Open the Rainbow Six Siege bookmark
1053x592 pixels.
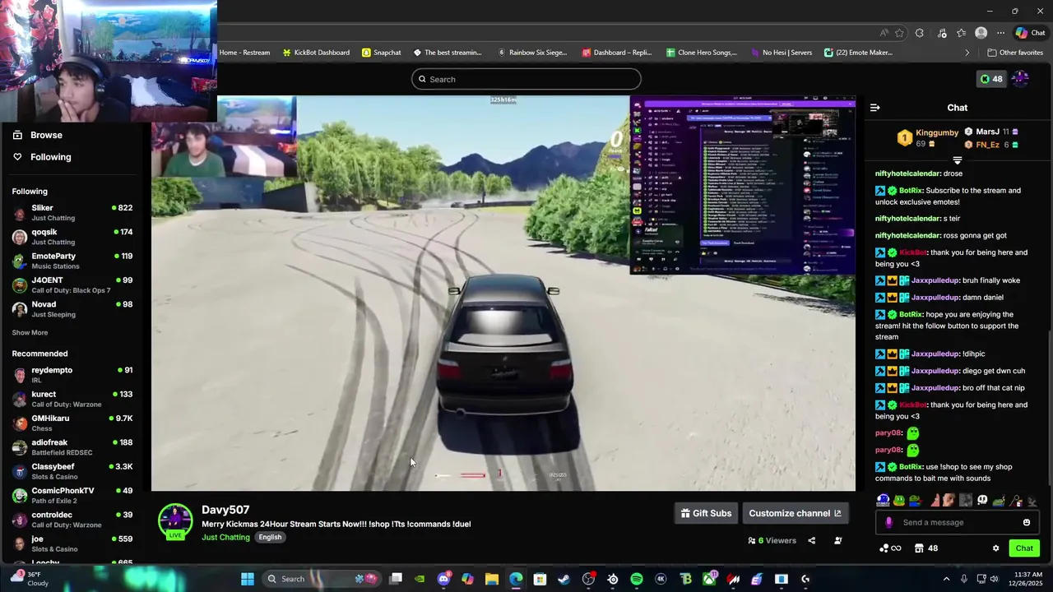[531, 53]
